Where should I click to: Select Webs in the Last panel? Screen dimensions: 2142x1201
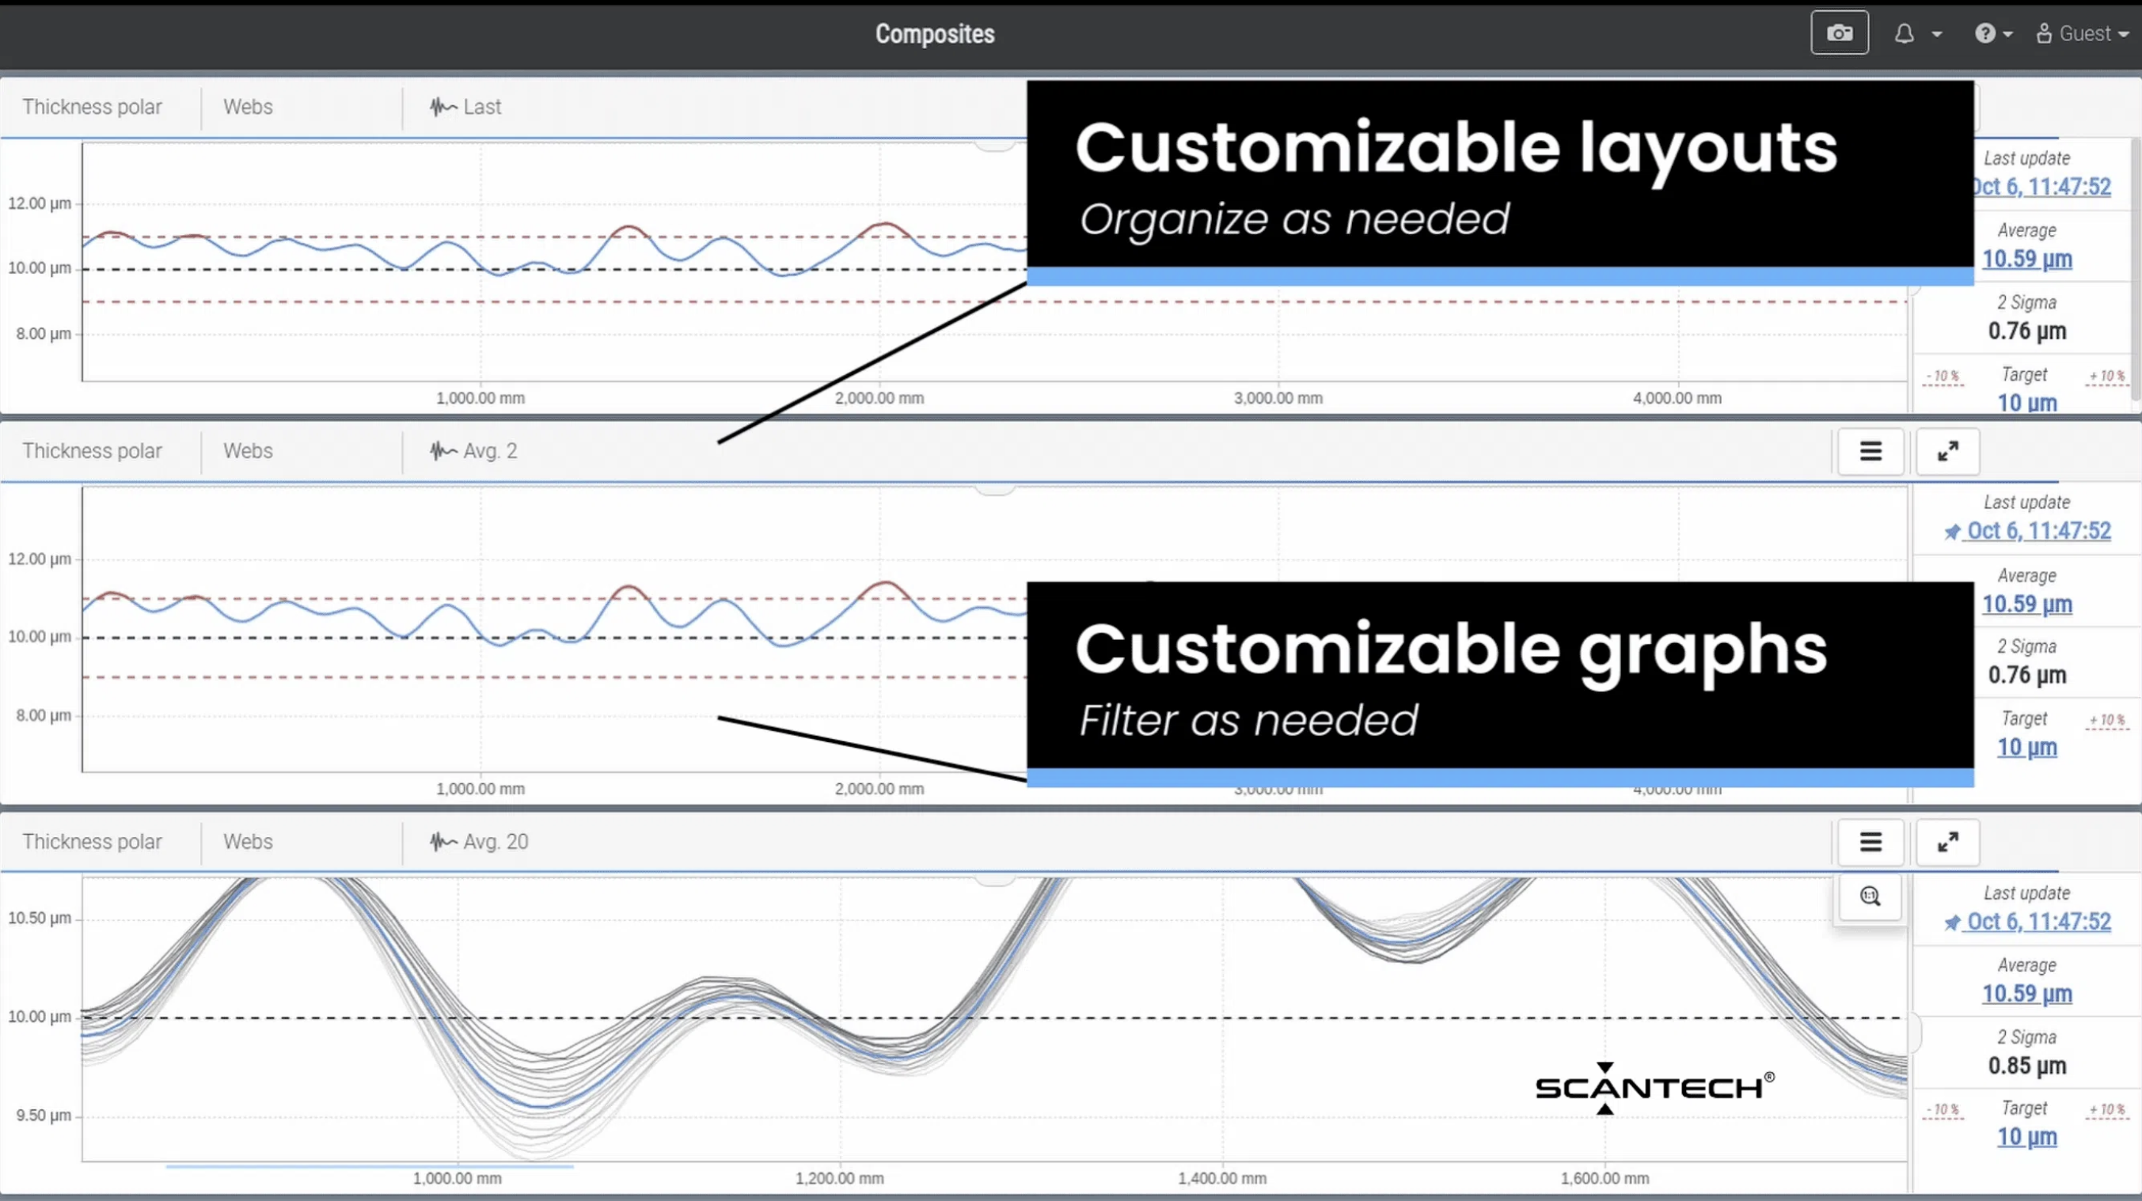coord(248,108)
